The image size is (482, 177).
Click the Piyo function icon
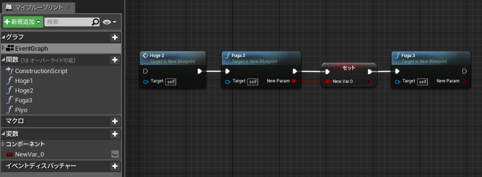tap(10, 110)
